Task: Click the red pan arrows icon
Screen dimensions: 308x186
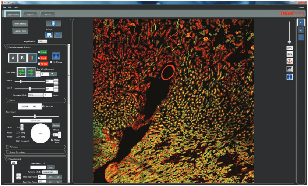Action: tap(290, 62)
